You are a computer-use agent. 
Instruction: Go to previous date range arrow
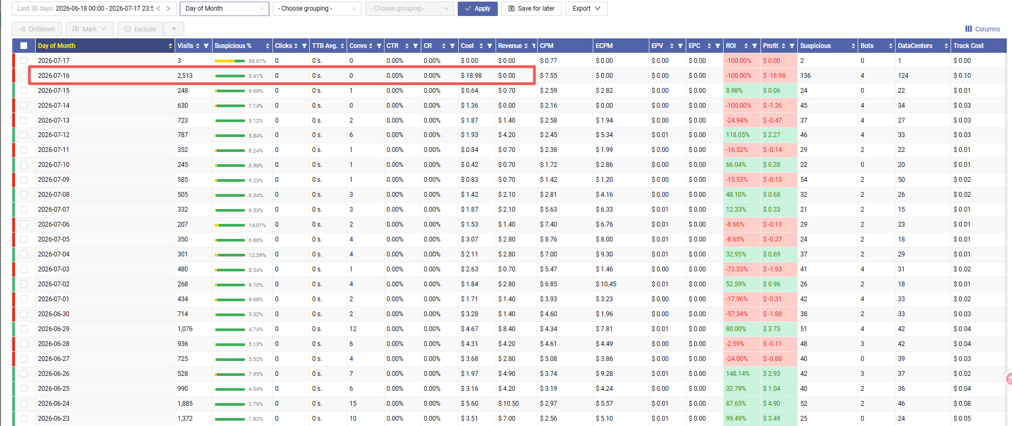click(x=159, y=9)
